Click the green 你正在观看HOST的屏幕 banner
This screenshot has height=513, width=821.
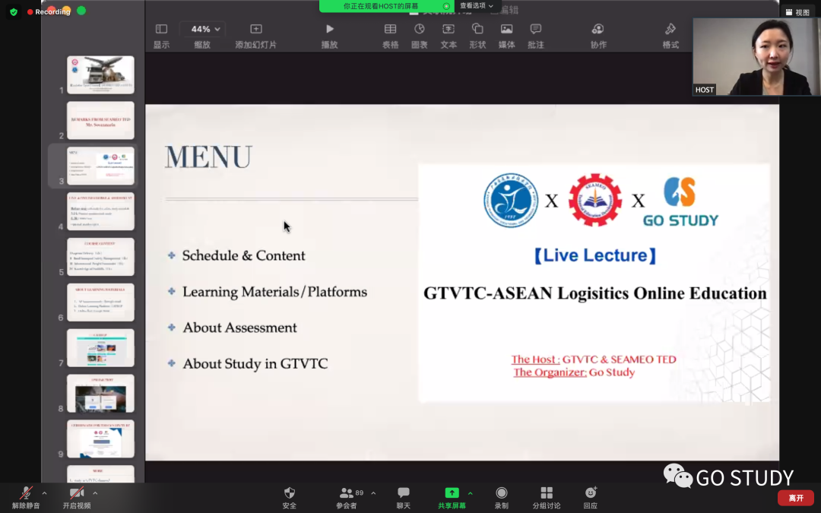coord(387,6)
